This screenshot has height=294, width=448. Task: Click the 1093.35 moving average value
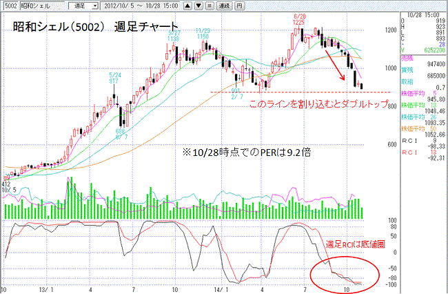pyautogui.click(x=435, y=123)
